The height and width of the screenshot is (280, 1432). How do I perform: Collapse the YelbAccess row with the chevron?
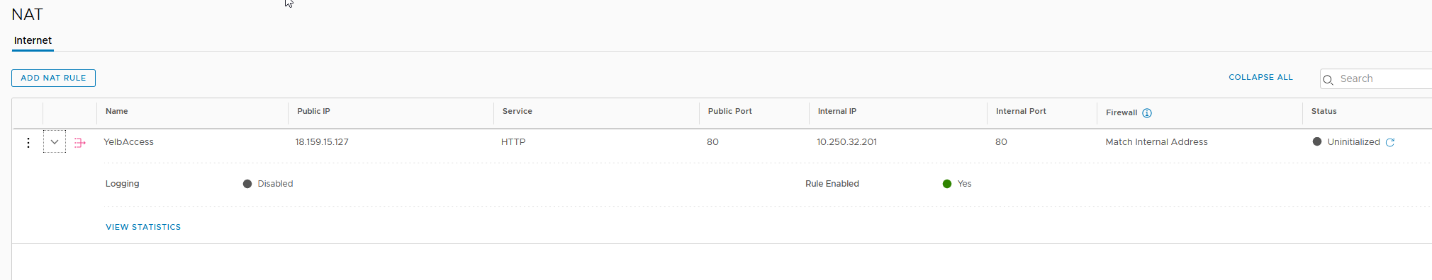[x=55, y=142]
